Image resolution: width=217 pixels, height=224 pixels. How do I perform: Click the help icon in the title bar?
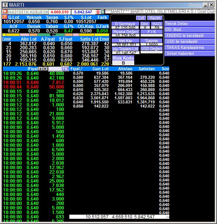click(x=5, y=5)
